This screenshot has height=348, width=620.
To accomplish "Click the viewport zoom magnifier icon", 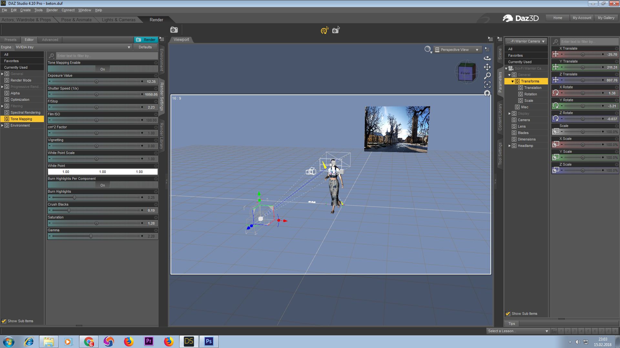I will coord(487,76).
